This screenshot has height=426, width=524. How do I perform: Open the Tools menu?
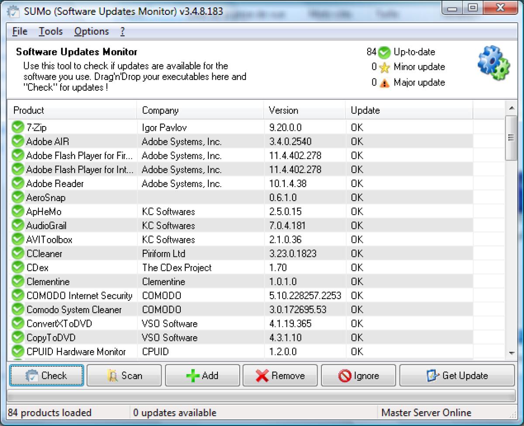tap(51, 31)
